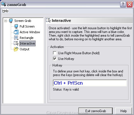Enable Use Right Mouse Button (hold)

55,53
